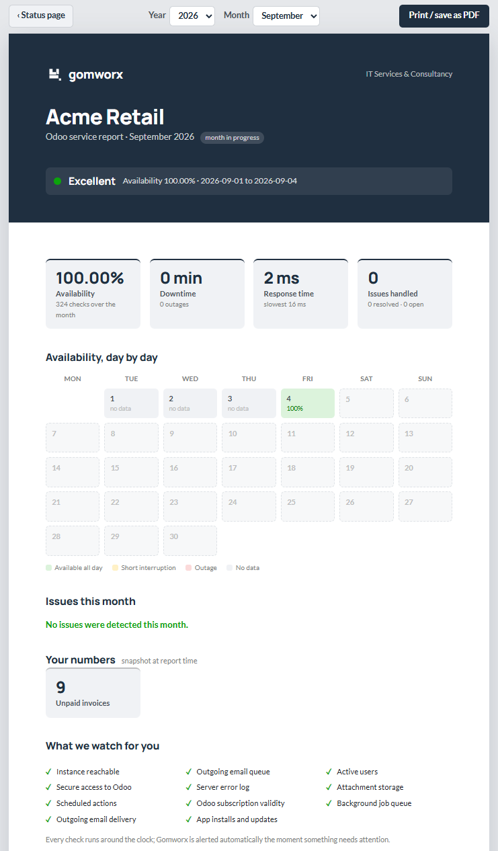This screenshot has width=498, height=851.
Task: Click the 'slowest 16 ms' text
Action: click(285, 305)
